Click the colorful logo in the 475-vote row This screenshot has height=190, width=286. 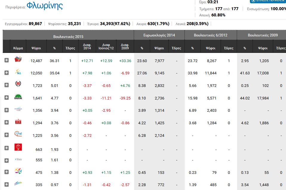[x=18, y=172]
